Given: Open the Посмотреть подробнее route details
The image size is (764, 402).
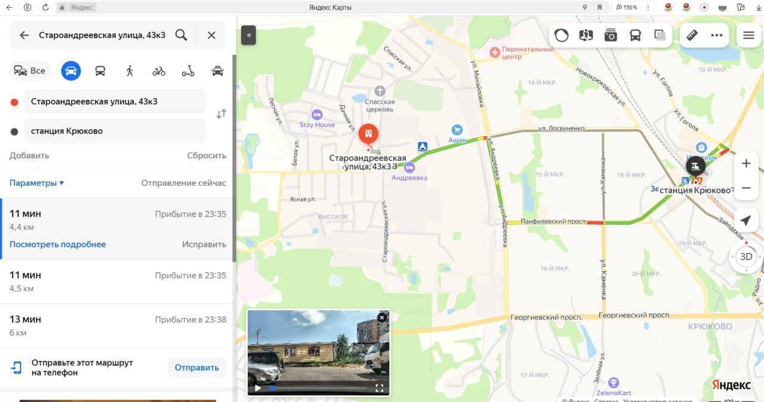Looking at the screenshot, I should click(x=57, y=244).
